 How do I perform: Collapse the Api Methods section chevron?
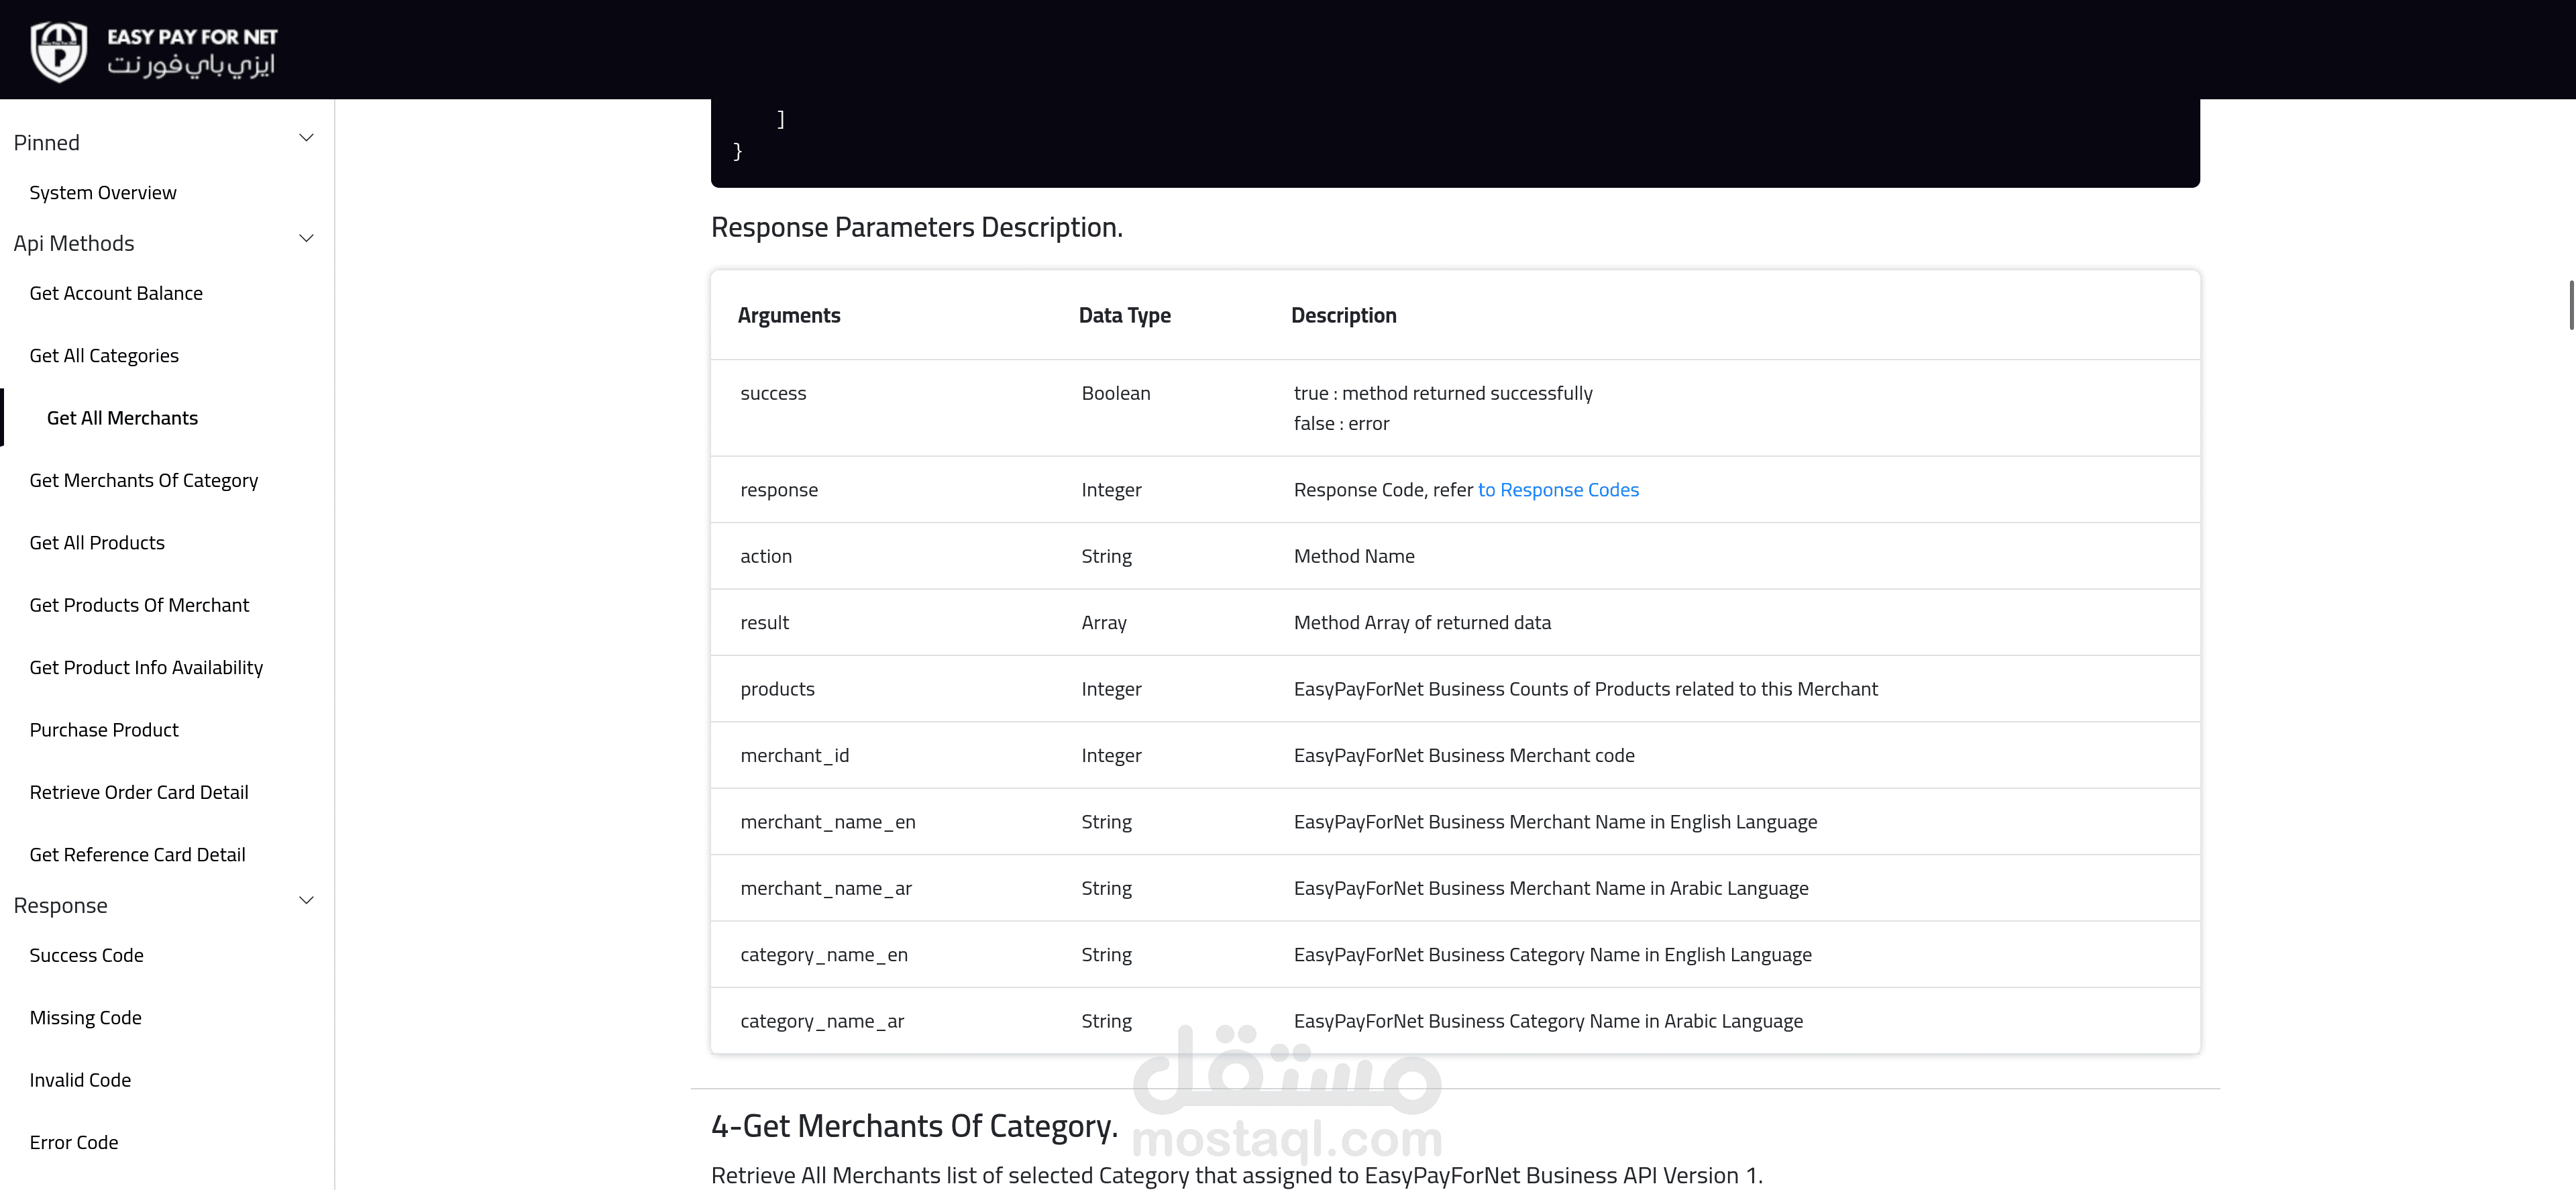[306, 239]
